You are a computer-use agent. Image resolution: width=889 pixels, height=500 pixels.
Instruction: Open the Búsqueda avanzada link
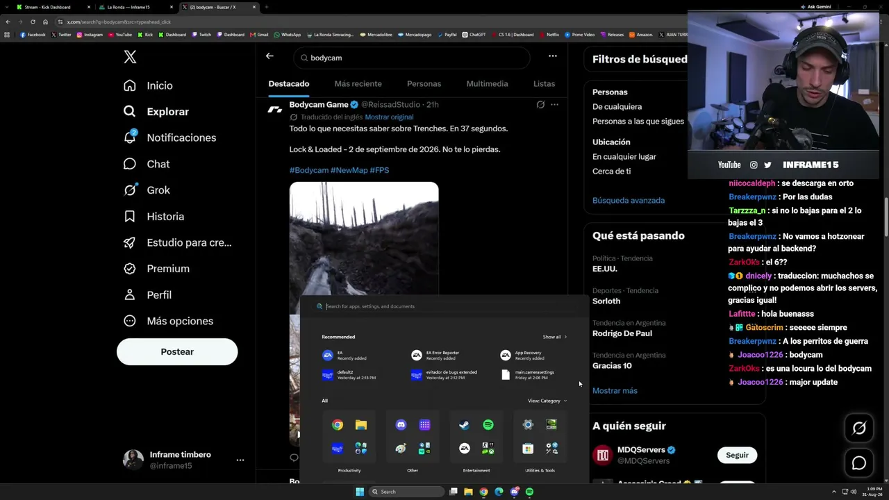[629, 201]
